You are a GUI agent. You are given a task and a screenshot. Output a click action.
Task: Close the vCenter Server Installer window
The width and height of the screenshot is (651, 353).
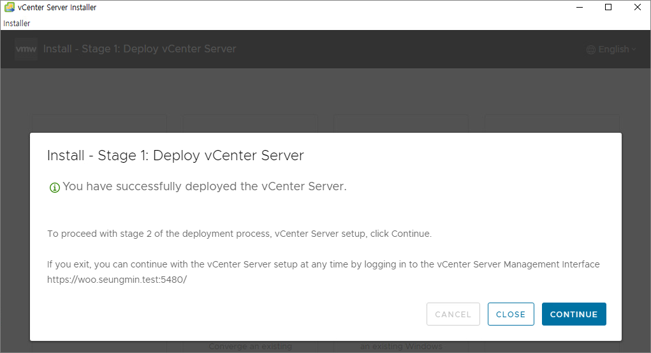(638, 7)
